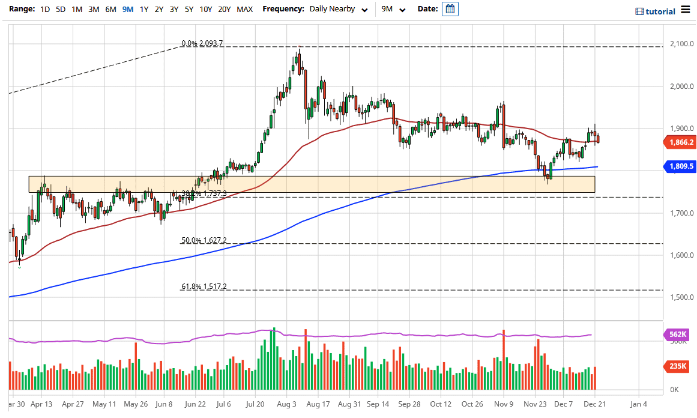Select the 6M range
697x418 pixels.
click(109, 10)
